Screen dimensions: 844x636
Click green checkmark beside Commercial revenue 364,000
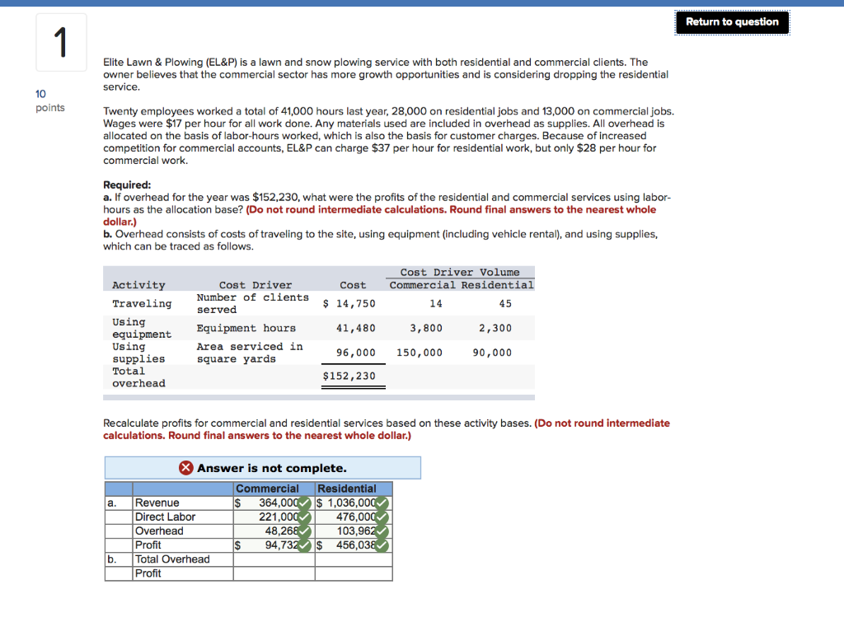pyautogui.click(x=304, y=503)
